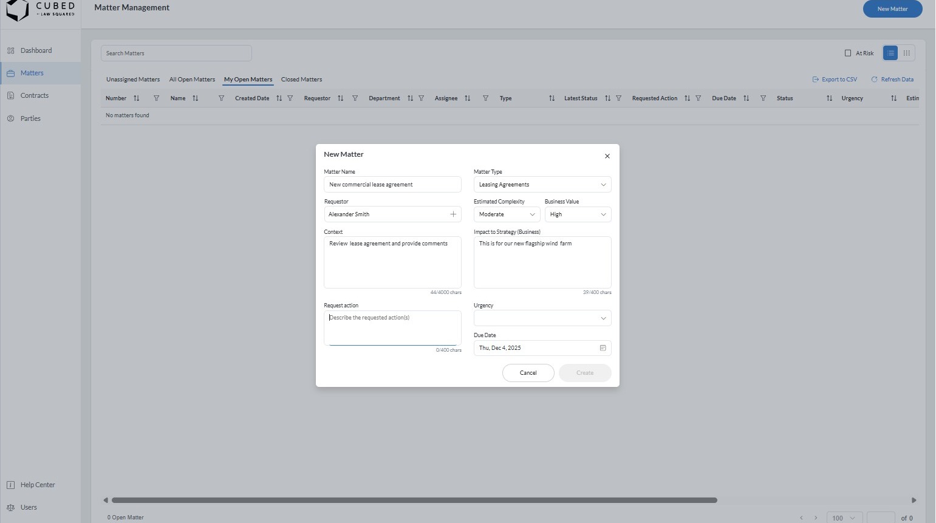Click the Export to CSV icon
This screenshot has width=936, height=523.
click(x=815, y=80)
